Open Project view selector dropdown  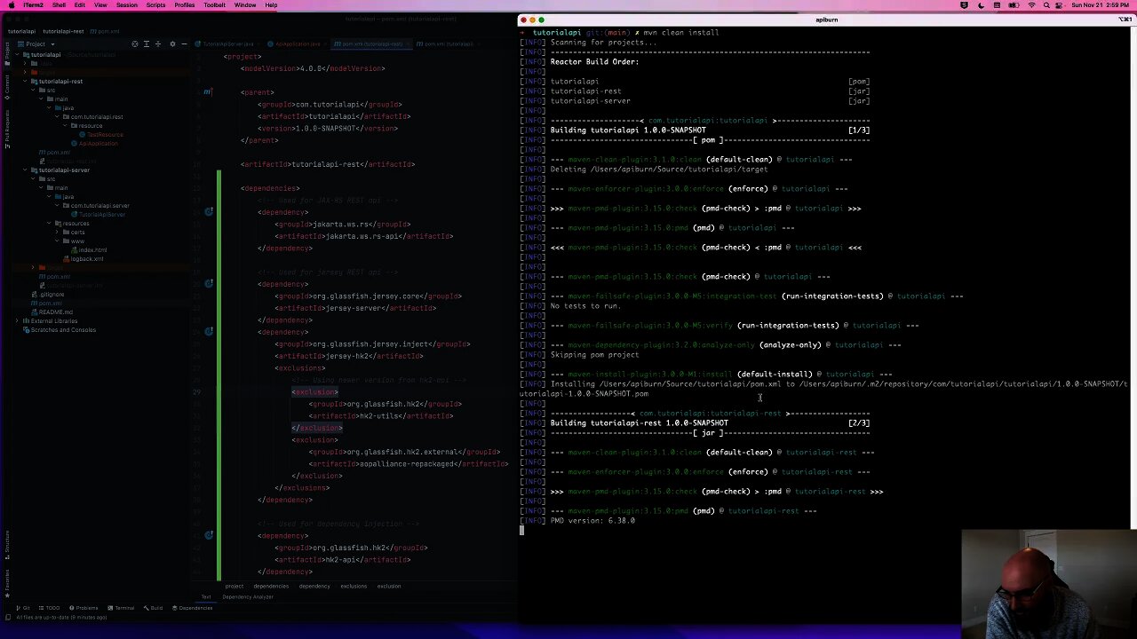pyautogui.click(x=36, y=43)
